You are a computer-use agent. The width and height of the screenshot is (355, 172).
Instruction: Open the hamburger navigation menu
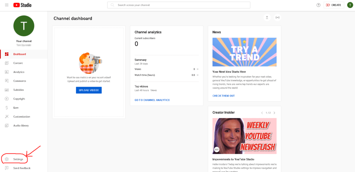point(7,5)
